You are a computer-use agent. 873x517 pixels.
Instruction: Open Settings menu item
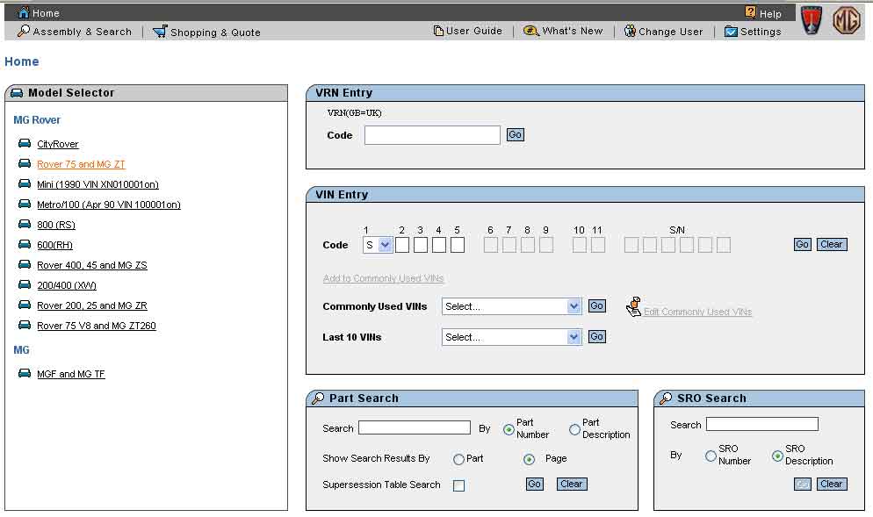pyautogui.click(x=761, y=32)
